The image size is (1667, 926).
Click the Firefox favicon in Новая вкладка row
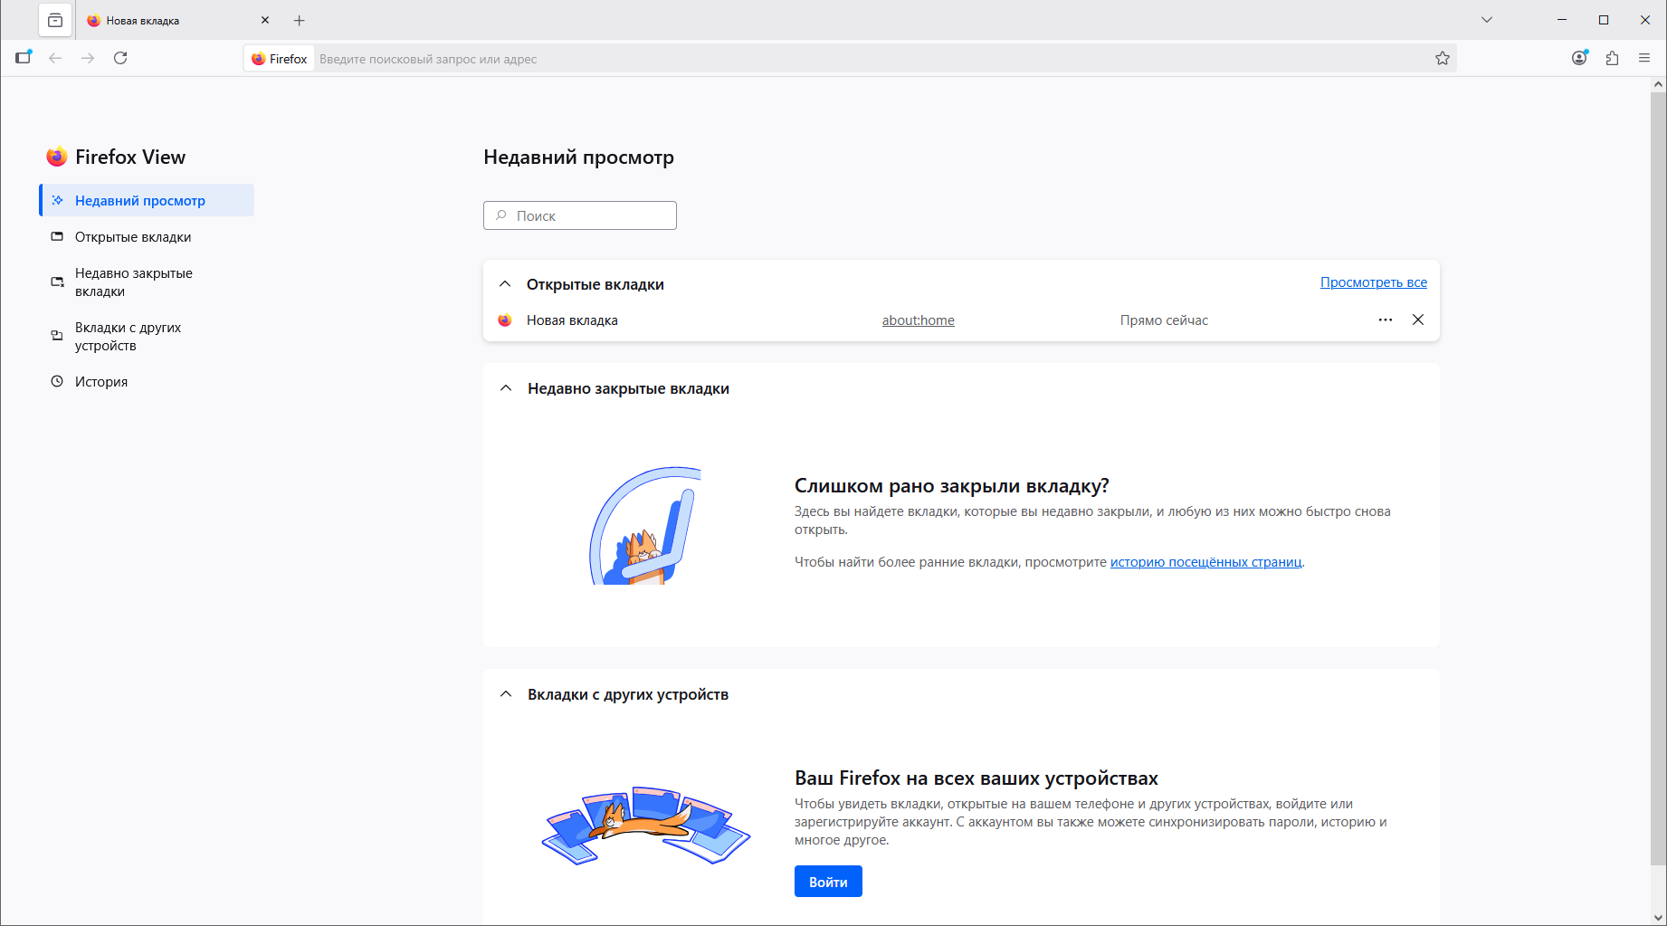pyautogui.click(x=505, y=320)
